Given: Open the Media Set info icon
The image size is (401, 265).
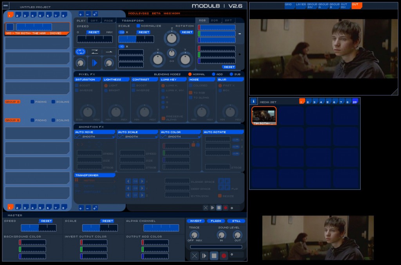Looking at the screenshot, I should (x=253, y=101).
